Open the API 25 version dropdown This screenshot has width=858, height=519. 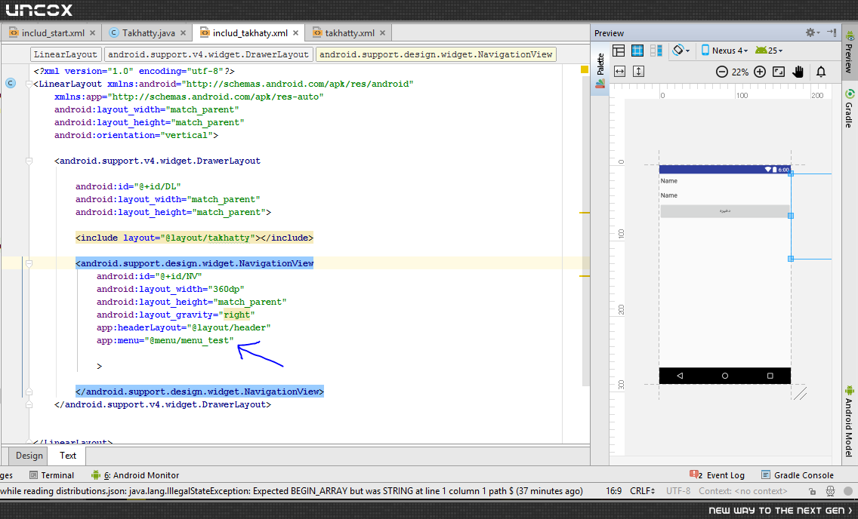(x=769, y=51)
